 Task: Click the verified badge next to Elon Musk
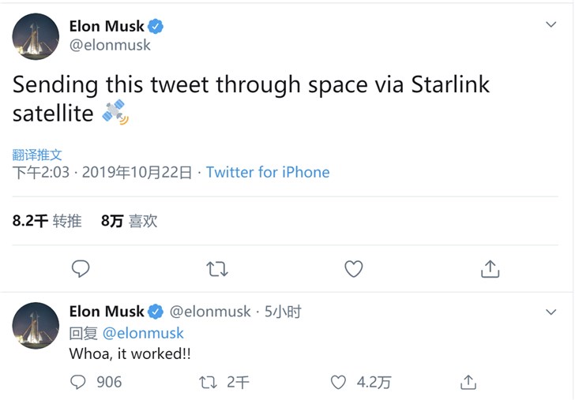click(156, 27)
